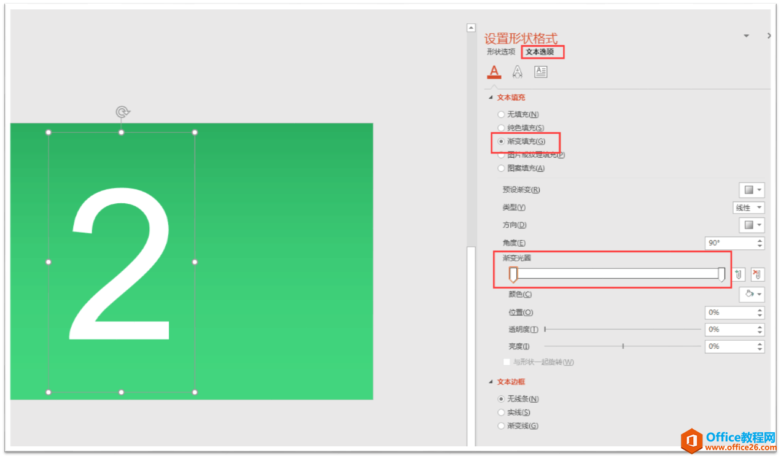781x458 pixels.
Task: Open the 类型 线性 dropdown
Action: pyautogui.click(x=748, y=207)
